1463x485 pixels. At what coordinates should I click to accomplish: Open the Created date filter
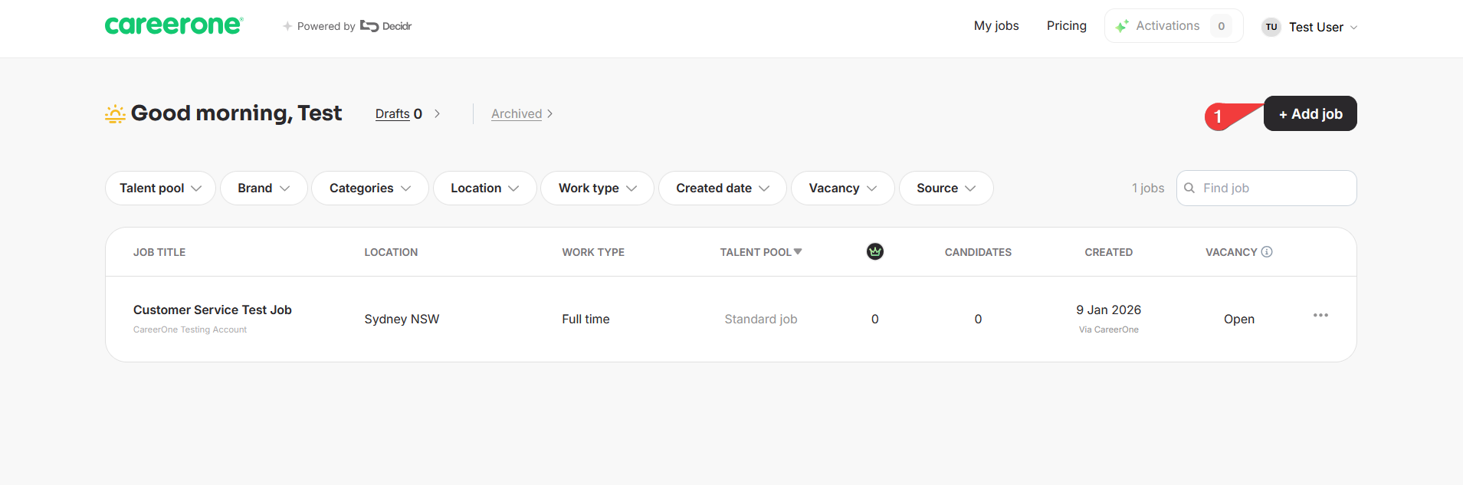coord(722,188)
